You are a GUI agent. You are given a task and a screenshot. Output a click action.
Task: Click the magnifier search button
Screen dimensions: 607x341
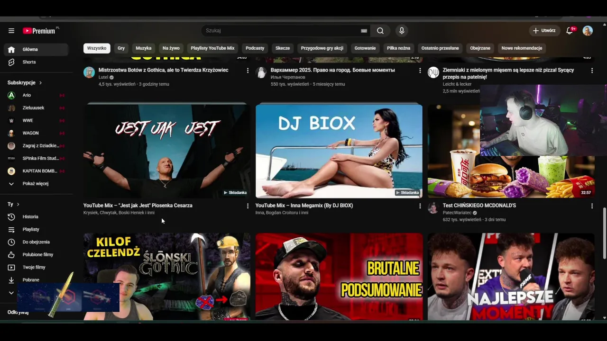coord(380,31)
